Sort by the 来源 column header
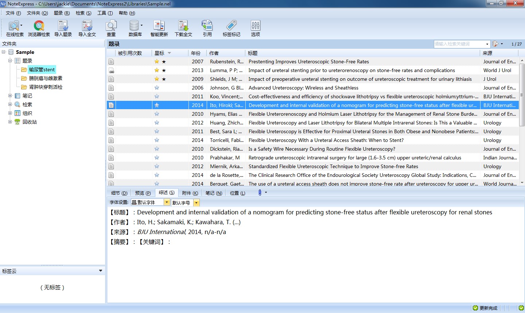Viewport: 525px width, 313px height. coord(499,53)
